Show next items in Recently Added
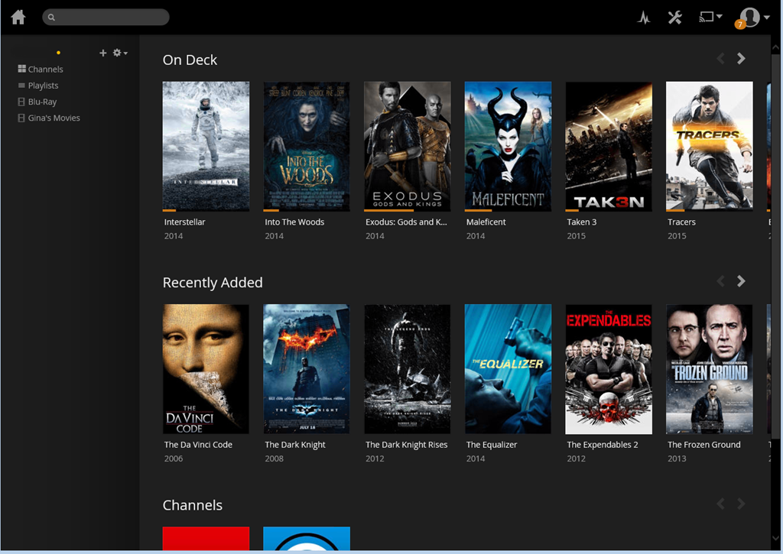 coord(741,281)
